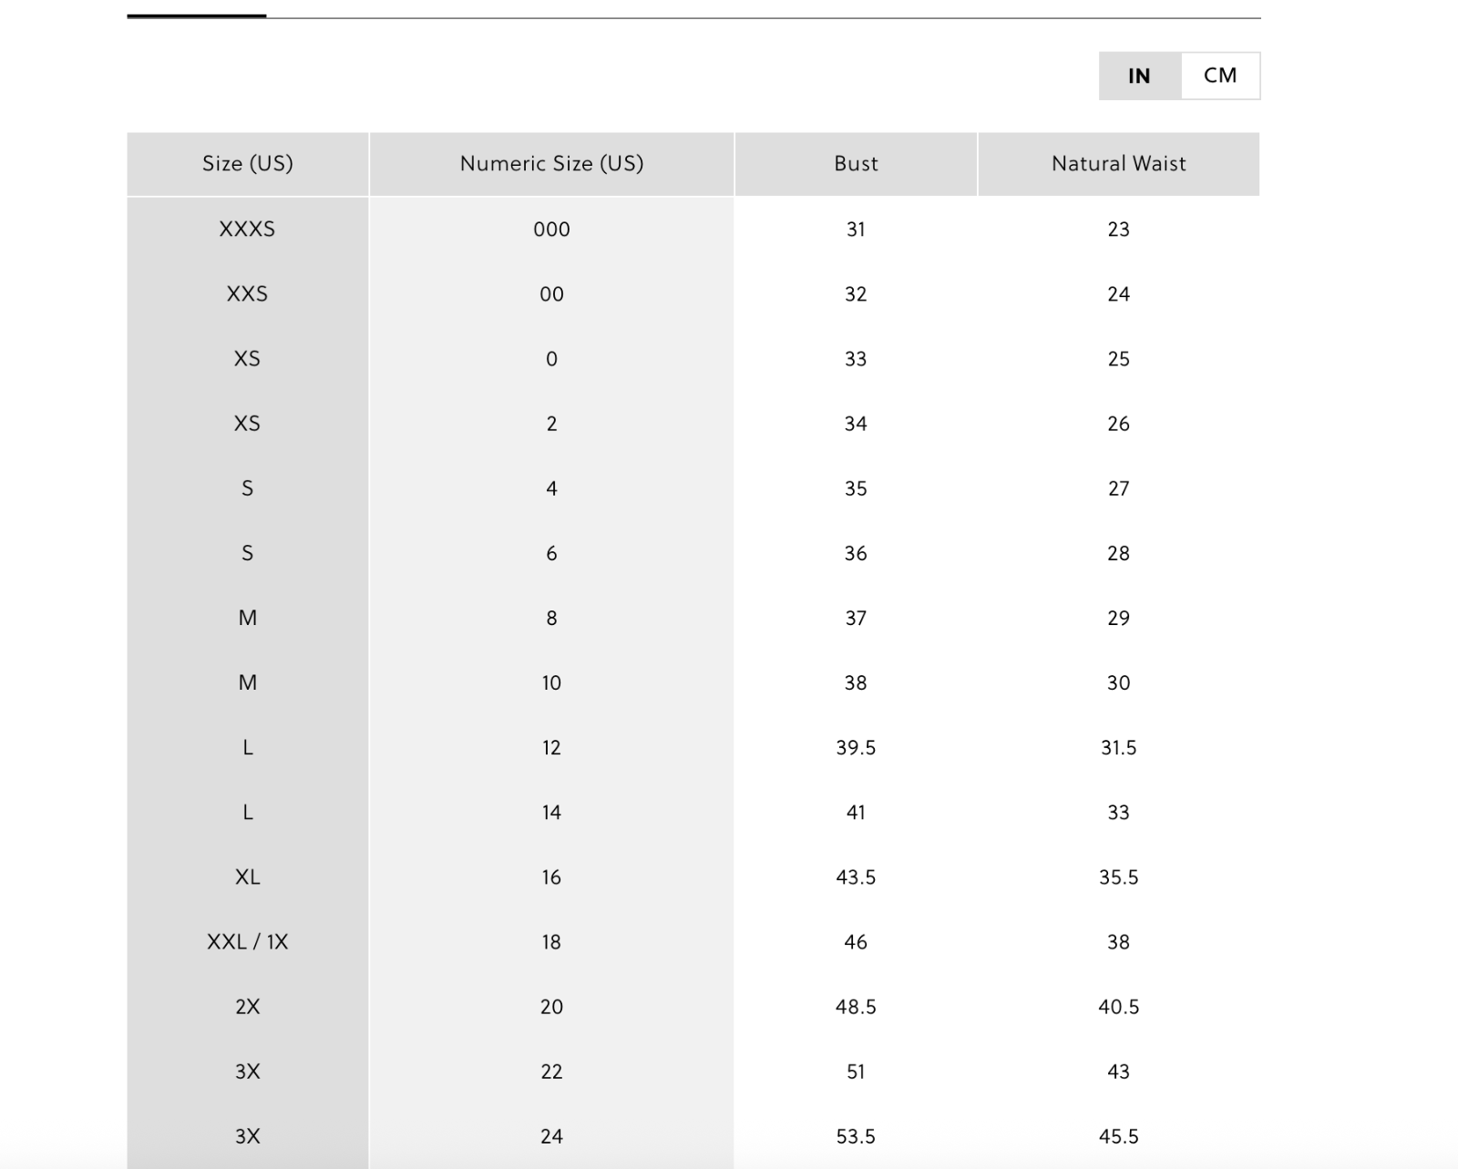Click the Bust column header
This screenshot has height=1169, width=1458.
[x=856, y=164]
